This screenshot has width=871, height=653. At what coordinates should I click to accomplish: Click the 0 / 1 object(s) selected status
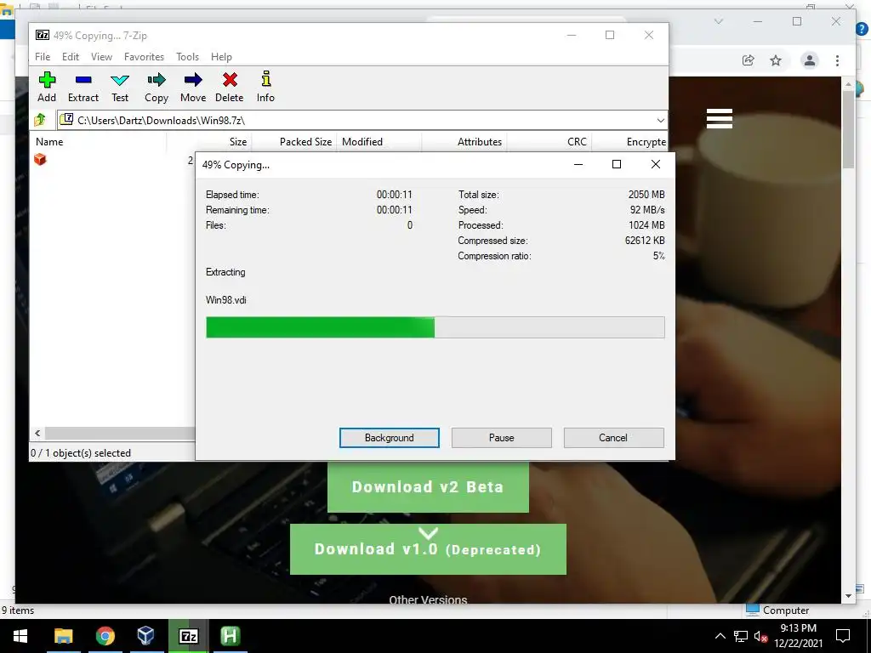pyautogui.click(x=81, y=453)
